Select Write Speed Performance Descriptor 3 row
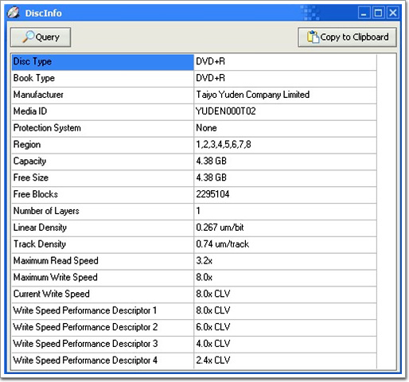This screenshot has height=382, width=409. (194, 344)
